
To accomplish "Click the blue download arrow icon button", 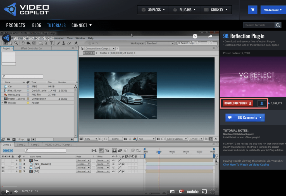I will (262, 103).
